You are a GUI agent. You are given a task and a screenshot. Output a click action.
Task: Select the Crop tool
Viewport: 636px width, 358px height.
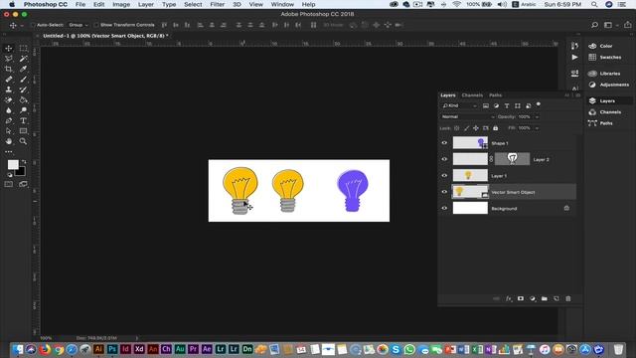point(9,69)
